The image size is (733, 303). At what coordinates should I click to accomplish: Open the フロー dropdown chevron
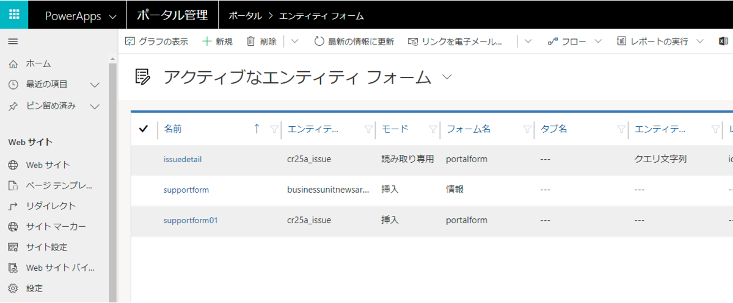point(598,41)
